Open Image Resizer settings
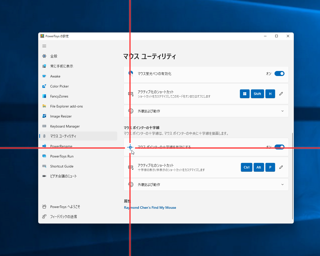Viewport: 320px width, 256px height. (x=61, y=116)
